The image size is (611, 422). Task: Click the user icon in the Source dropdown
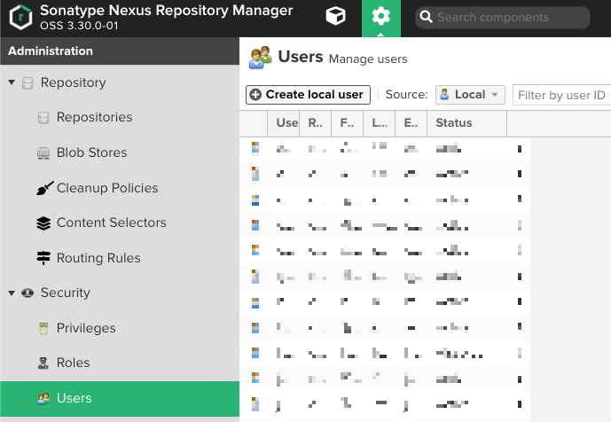(x=444, y=94)
